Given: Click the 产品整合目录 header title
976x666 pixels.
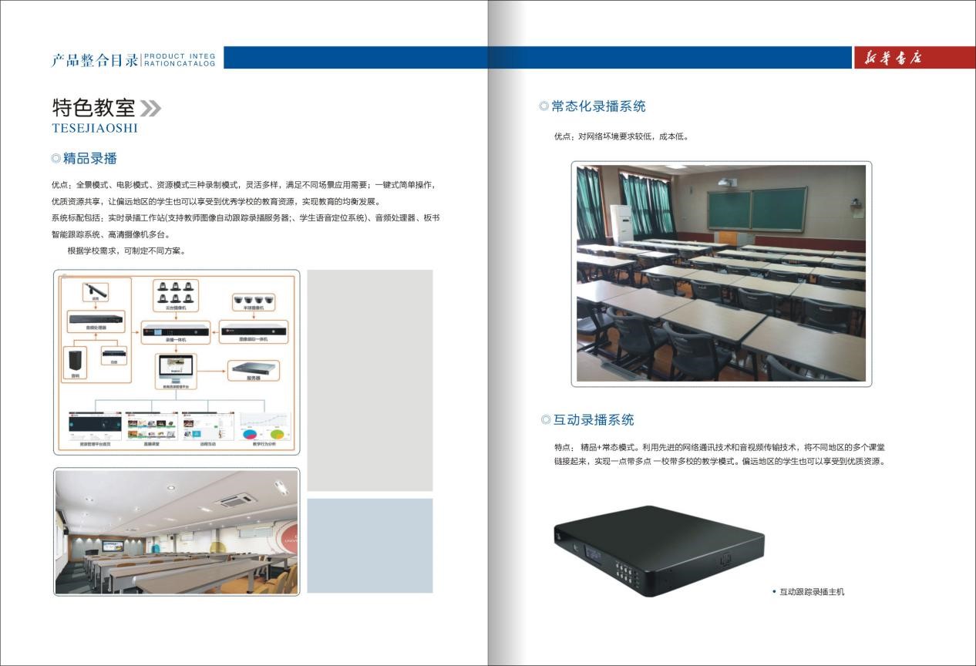Looking at the screenshot, I should [95, 60].
